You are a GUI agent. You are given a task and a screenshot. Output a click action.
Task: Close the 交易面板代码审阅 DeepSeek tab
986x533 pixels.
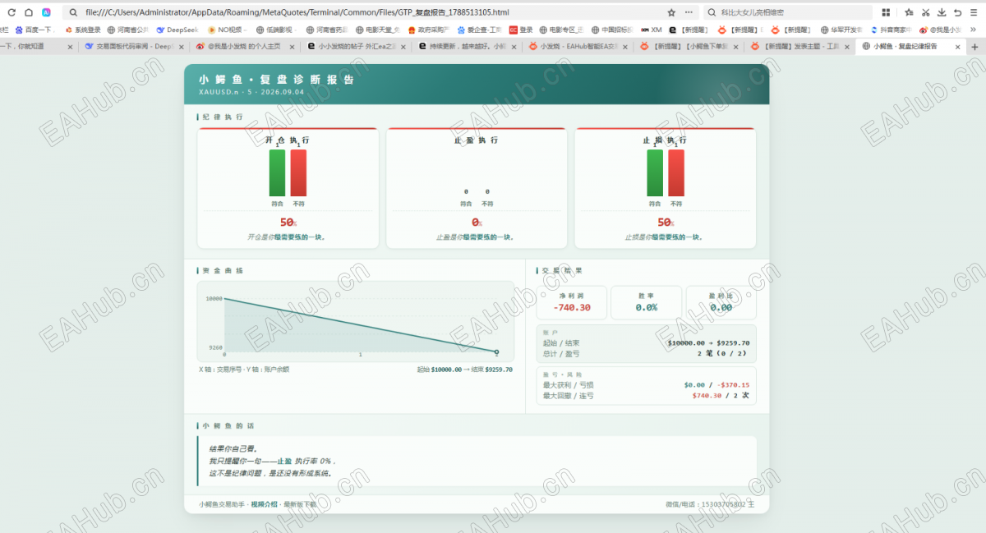[182, 47]
